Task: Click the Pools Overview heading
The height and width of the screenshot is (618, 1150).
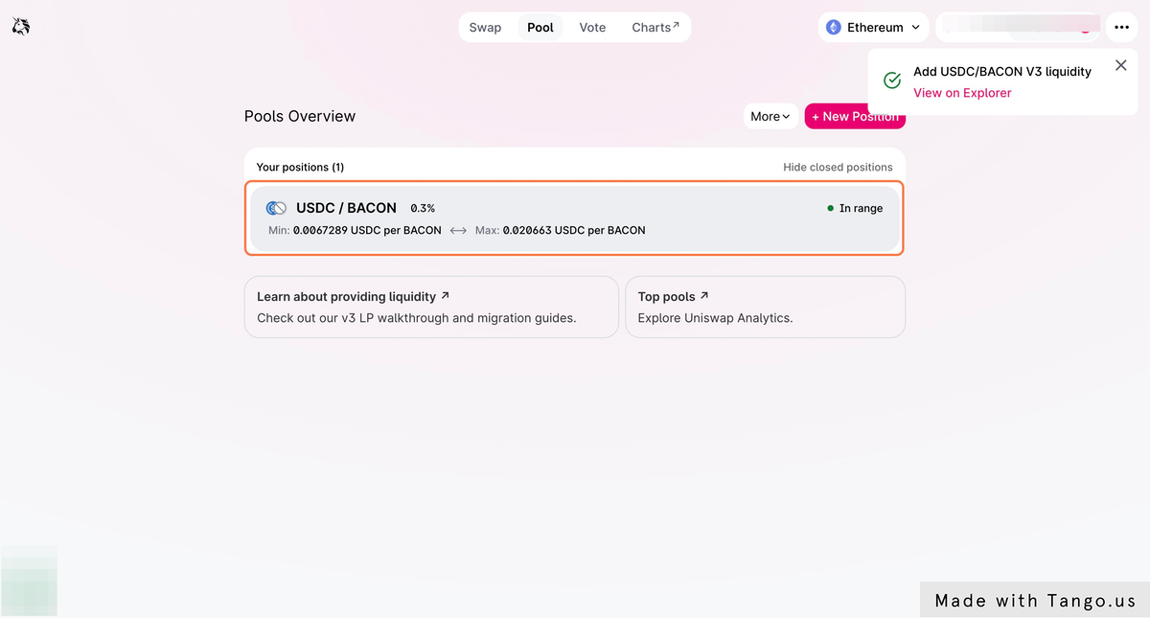Action: point(300,116)
